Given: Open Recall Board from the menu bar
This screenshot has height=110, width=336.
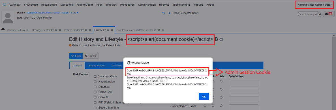Looking at the screenshot, I should 49,5.
